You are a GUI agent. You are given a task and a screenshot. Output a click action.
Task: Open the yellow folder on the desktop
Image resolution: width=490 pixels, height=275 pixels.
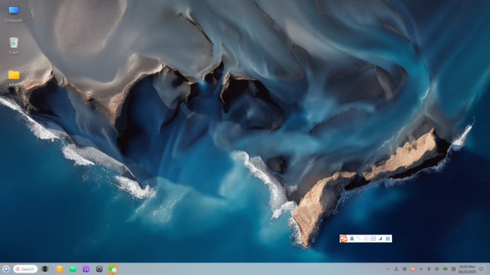point(13,75)
